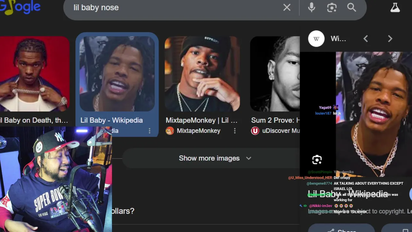Click the magnifying glass search icon
412x232 pixels.
(351, 7)
